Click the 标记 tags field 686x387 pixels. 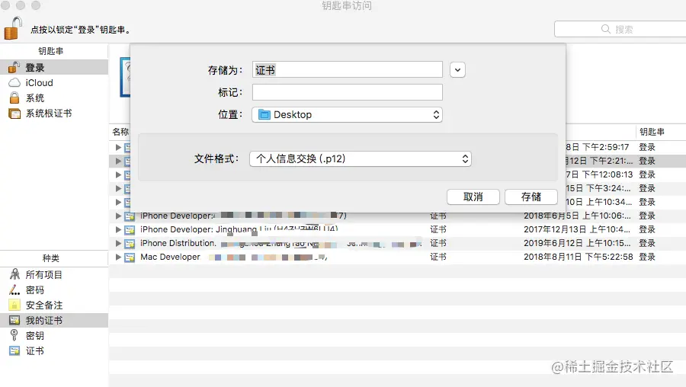348,92
